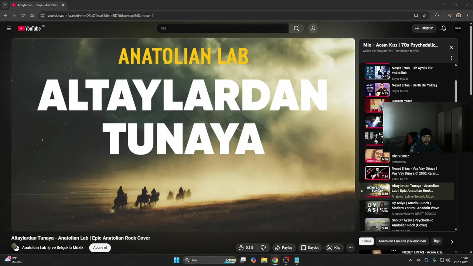This screenshot has width=473, height=266.
Task: Open Chrome's home button
Action: click(32, 16)
